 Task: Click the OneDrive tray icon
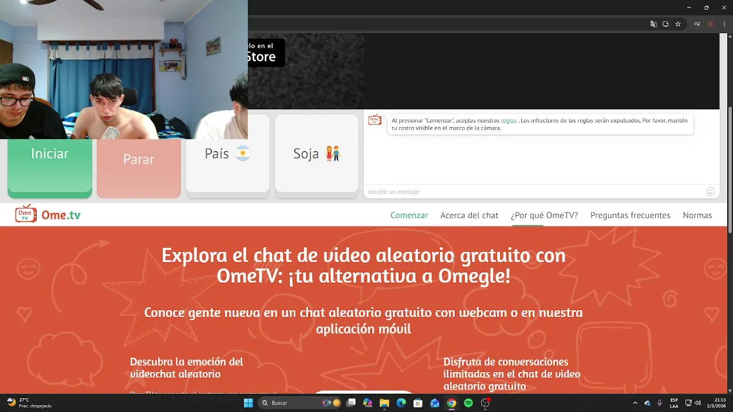coord(648,403)
